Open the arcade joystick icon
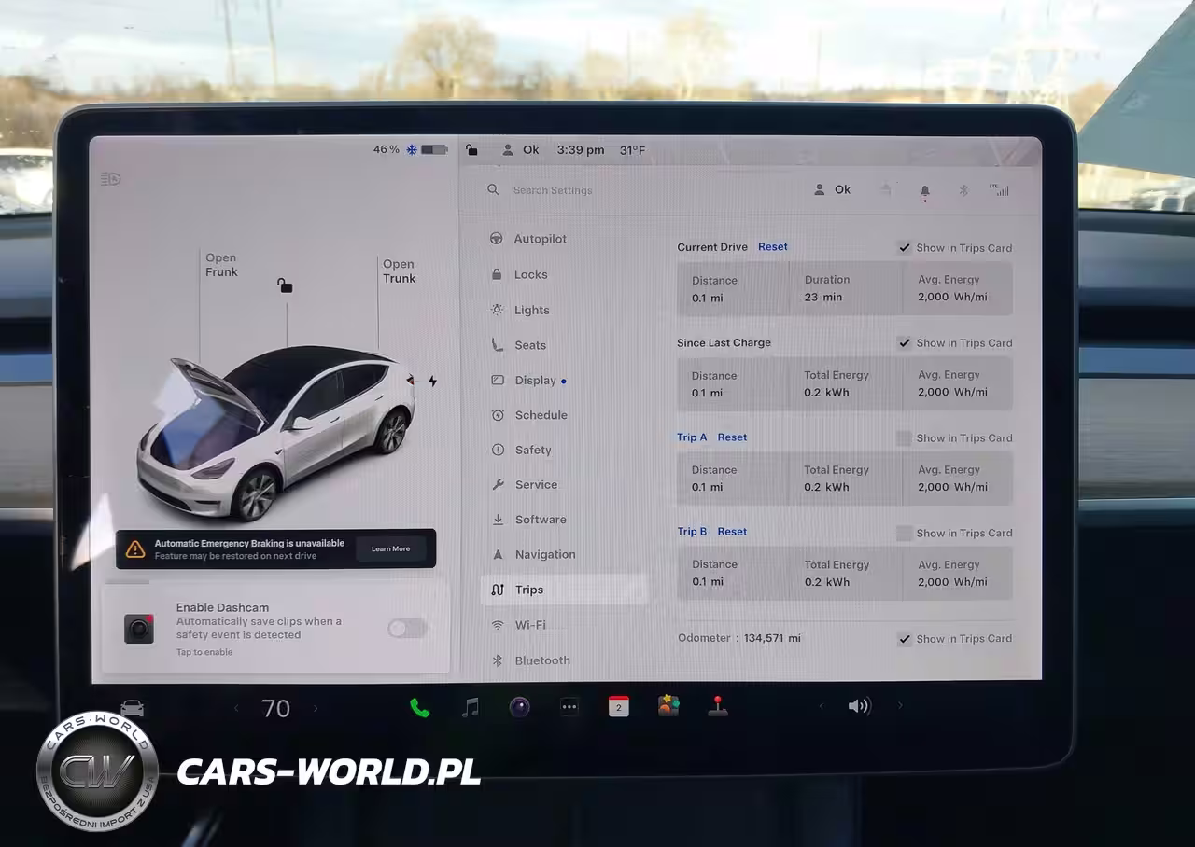Screen dimensions: 1195x847 click(717, 707)
